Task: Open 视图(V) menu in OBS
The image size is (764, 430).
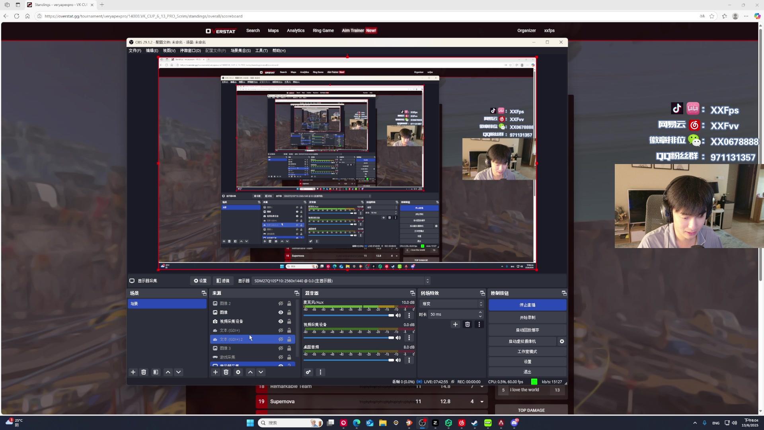Action: (169, 51)
